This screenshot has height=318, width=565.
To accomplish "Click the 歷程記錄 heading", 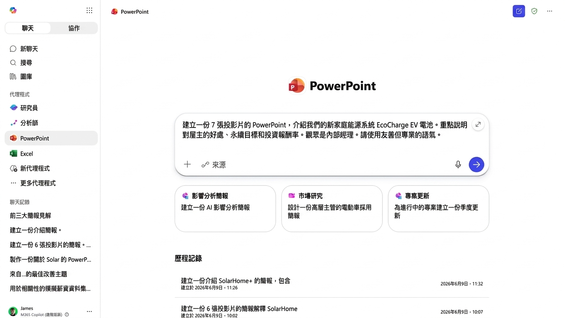I will pyautogui.click(x=188, y=258).
